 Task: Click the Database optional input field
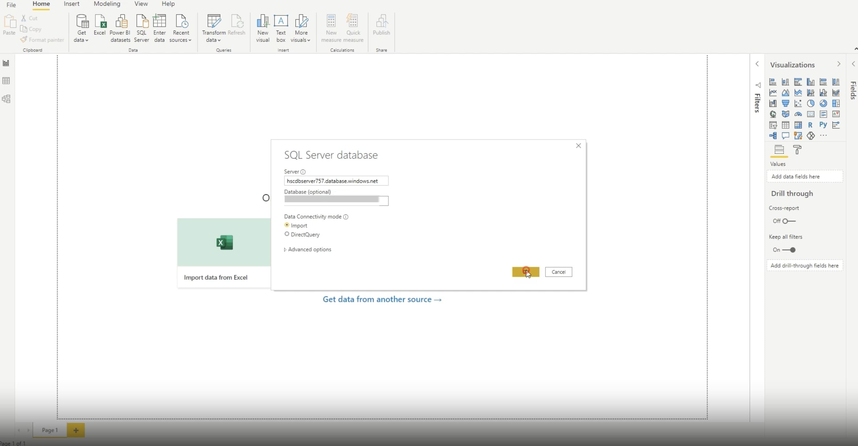336,201
